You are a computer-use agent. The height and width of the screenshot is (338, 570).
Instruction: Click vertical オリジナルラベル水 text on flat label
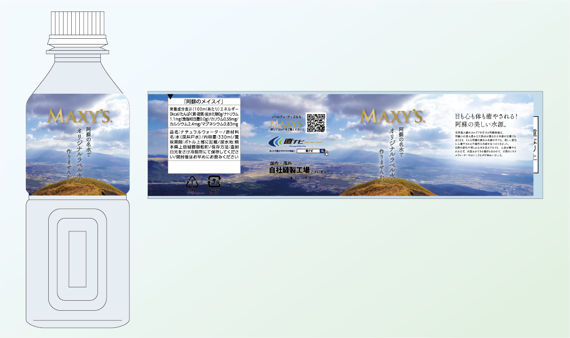392,153
